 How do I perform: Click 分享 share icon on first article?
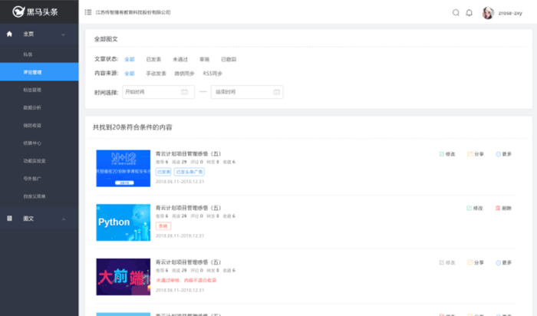point(470,154)
